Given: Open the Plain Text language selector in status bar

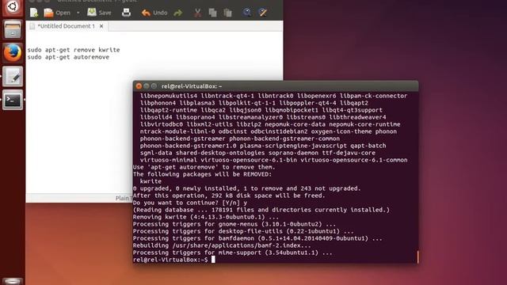Looking at the screenshot, I should (x=124, y=198).
